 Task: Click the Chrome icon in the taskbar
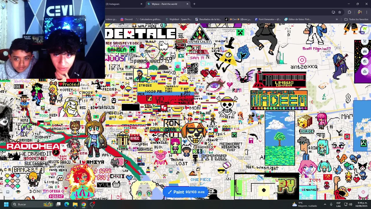tap(83, 204)
